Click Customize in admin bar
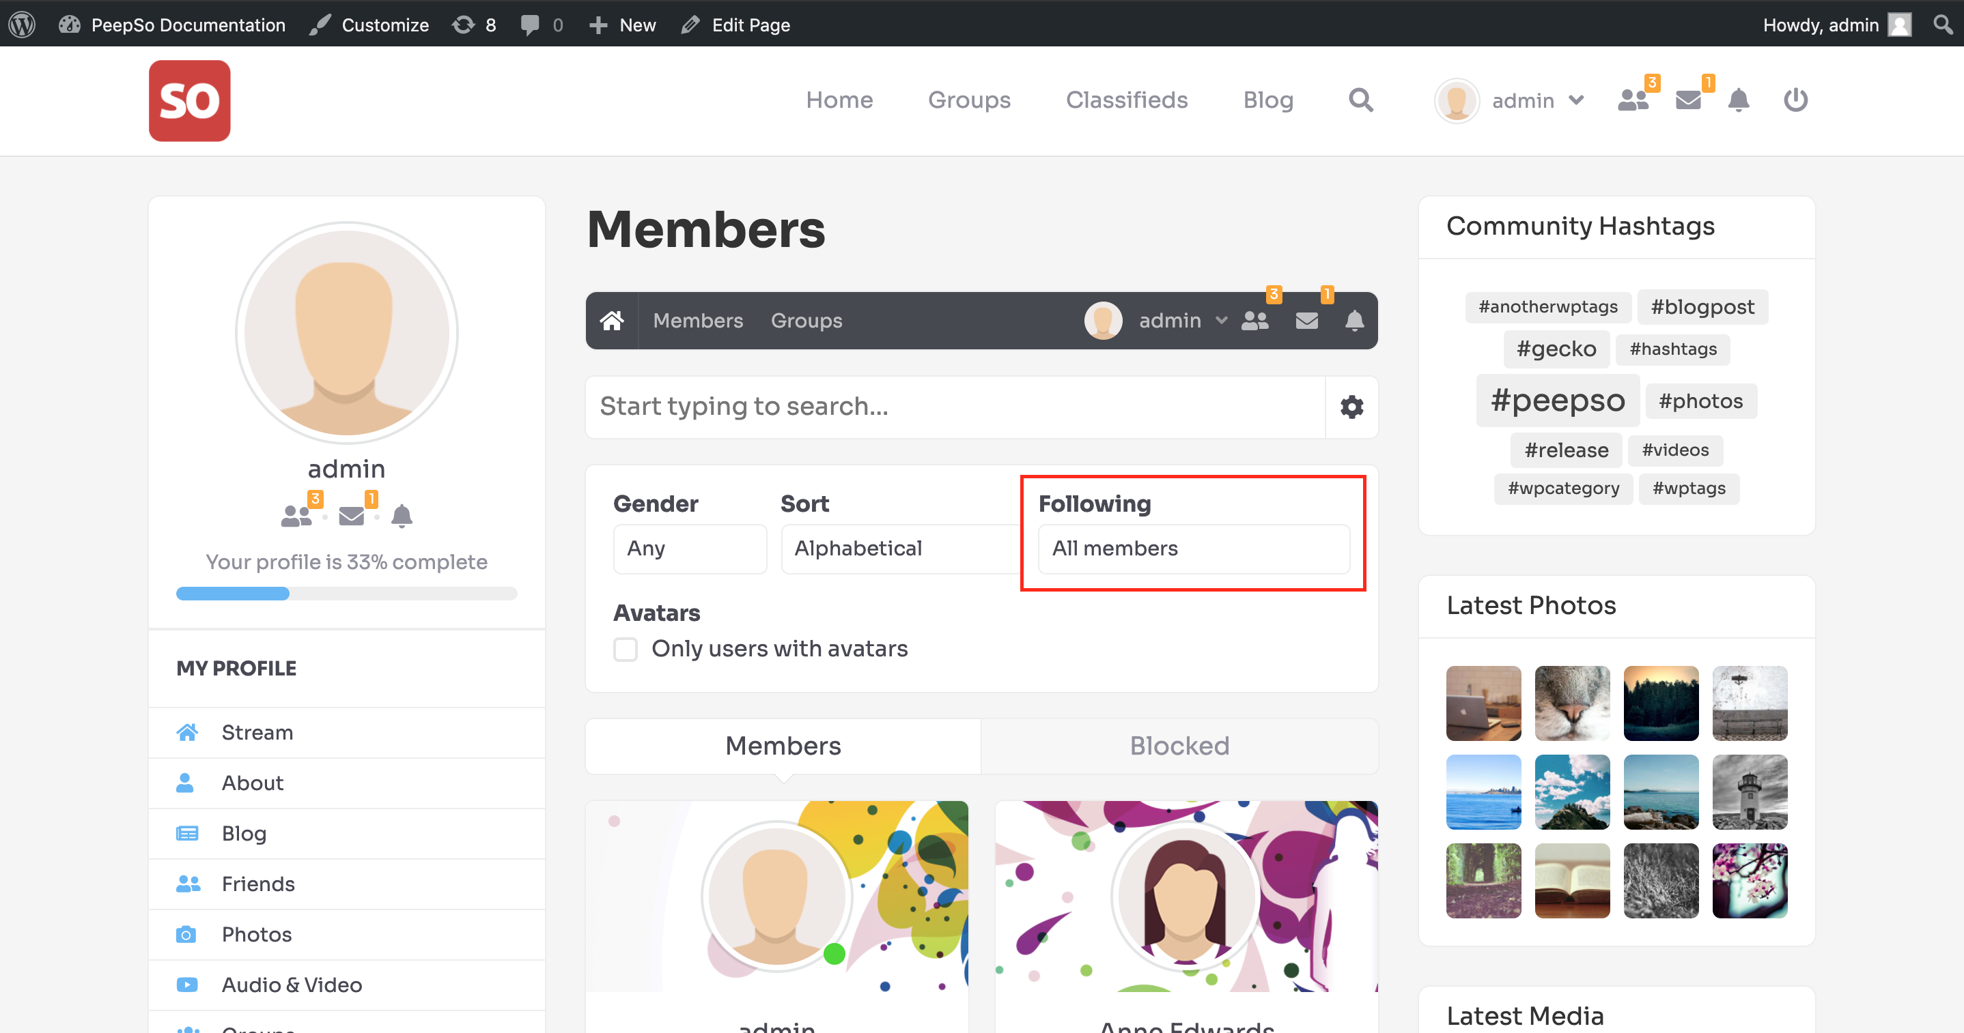Screen dimensions: 1964x1033 (x=369, y=25)
